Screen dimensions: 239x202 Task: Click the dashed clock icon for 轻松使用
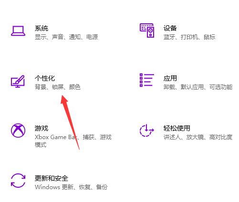click(x=146, y=131)
